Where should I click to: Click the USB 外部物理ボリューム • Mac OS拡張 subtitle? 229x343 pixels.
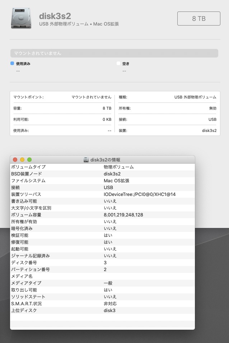(79, 24)
